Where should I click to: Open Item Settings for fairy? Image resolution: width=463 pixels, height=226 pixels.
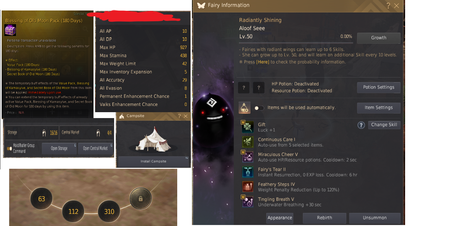(379, 108)
